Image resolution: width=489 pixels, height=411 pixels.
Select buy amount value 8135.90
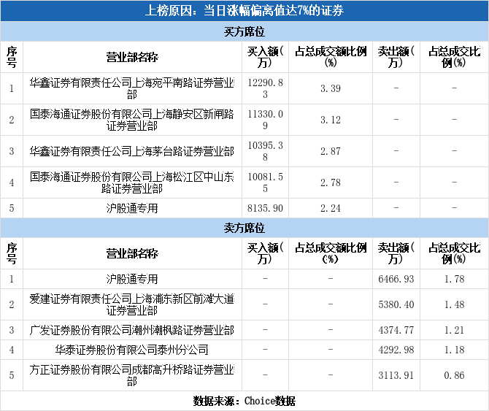(265, 208)
